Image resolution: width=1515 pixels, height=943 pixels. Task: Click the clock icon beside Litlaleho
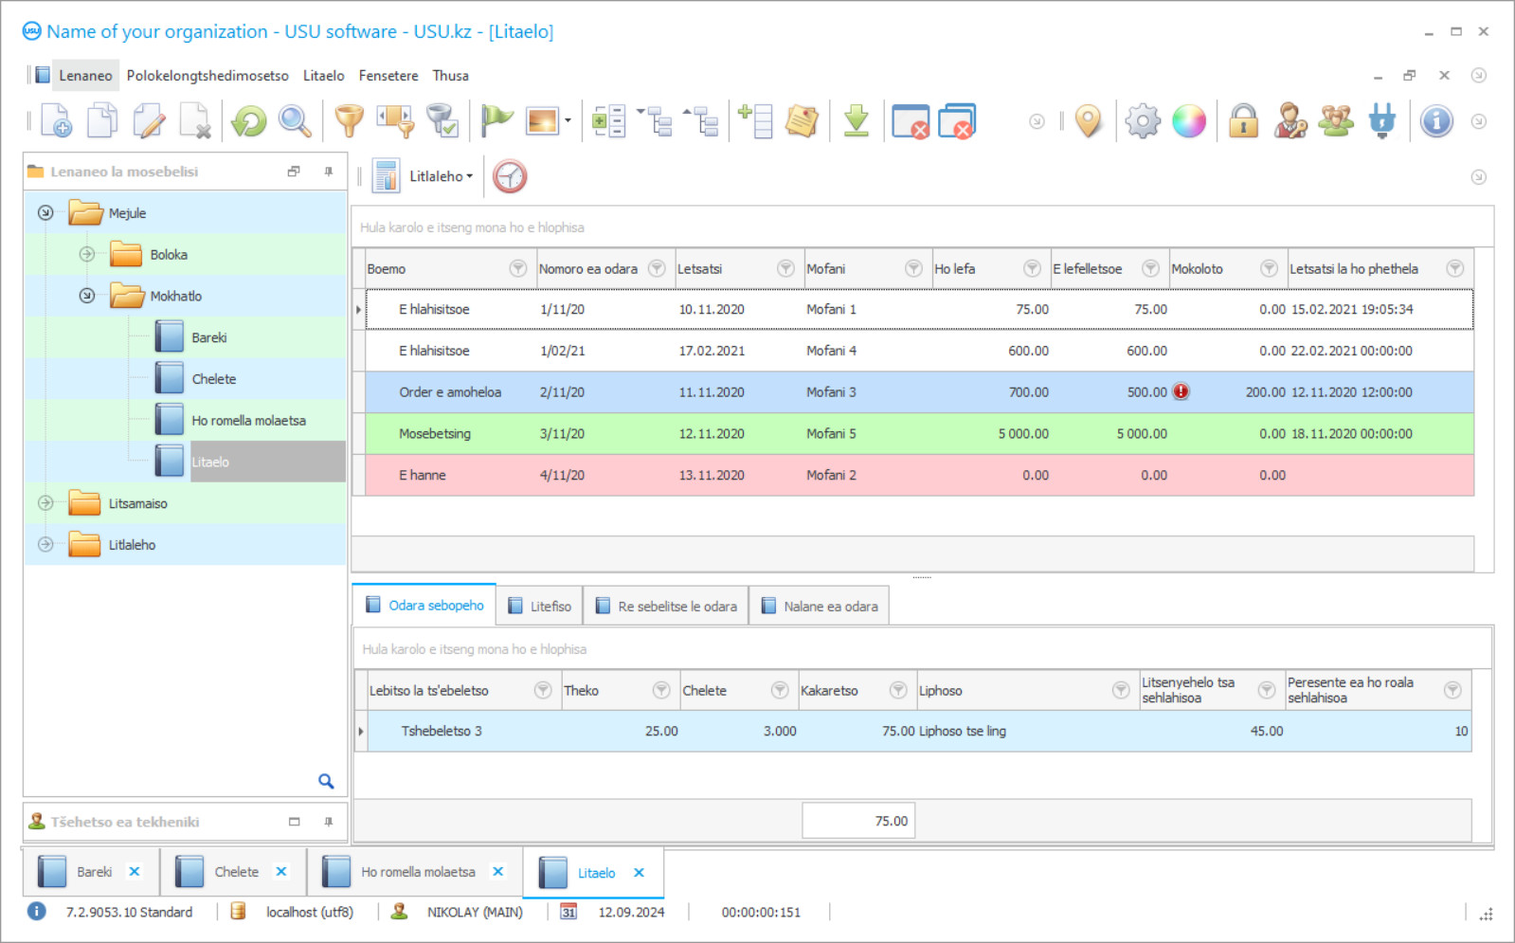[510, 176]
